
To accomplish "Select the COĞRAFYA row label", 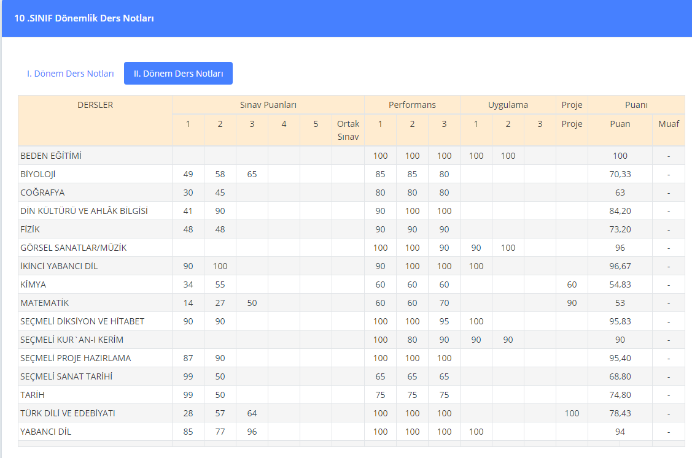I will [42, 193].
